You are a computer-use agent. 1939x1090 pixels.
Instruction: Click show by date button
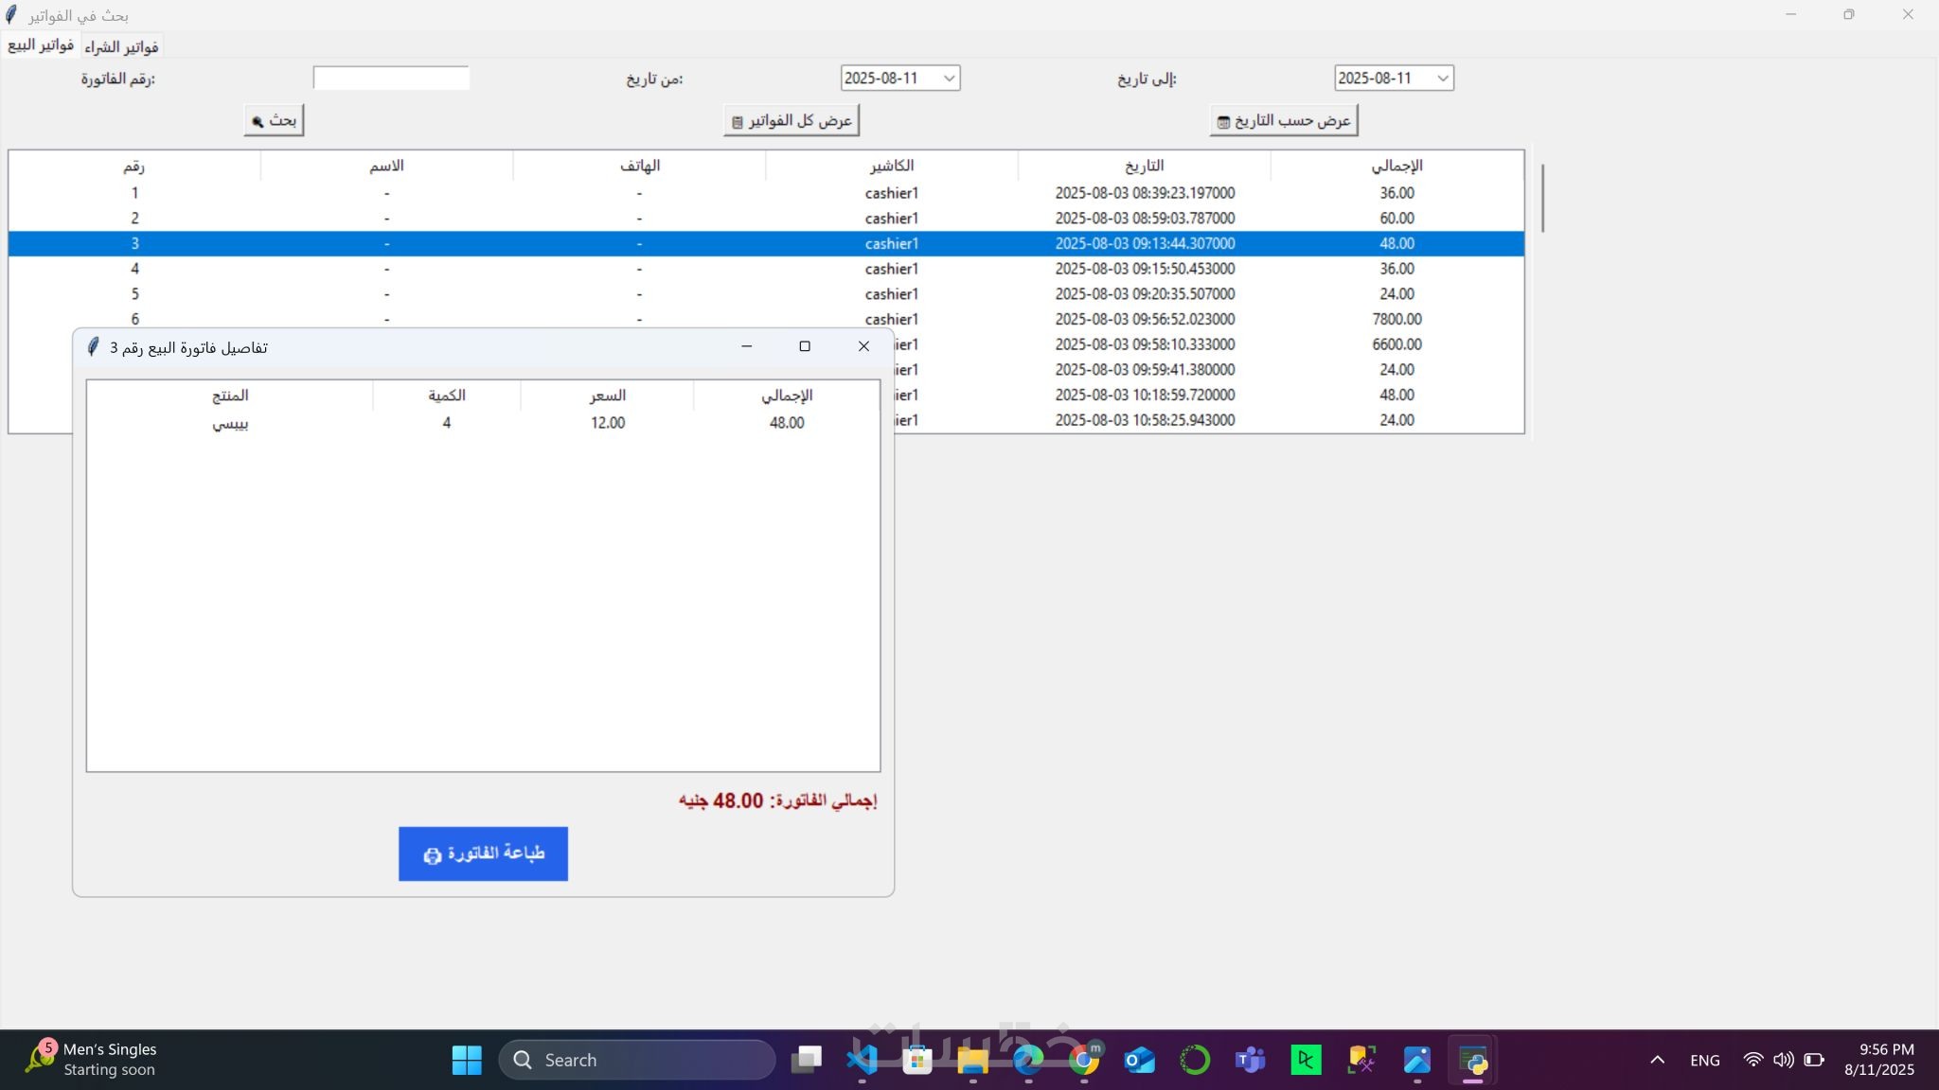[x=1283, y=120]
